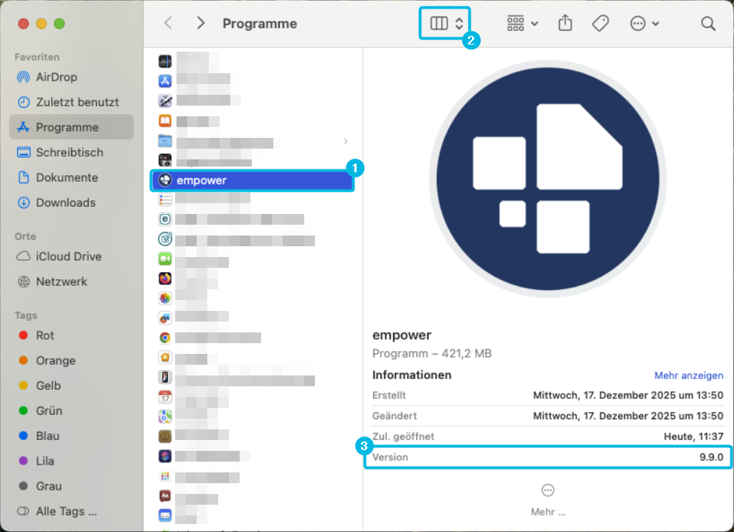The width and height of the screenshot is (734, 532).
Task: Click the tag toolbar icon
Action: click(x=600, y=24)
